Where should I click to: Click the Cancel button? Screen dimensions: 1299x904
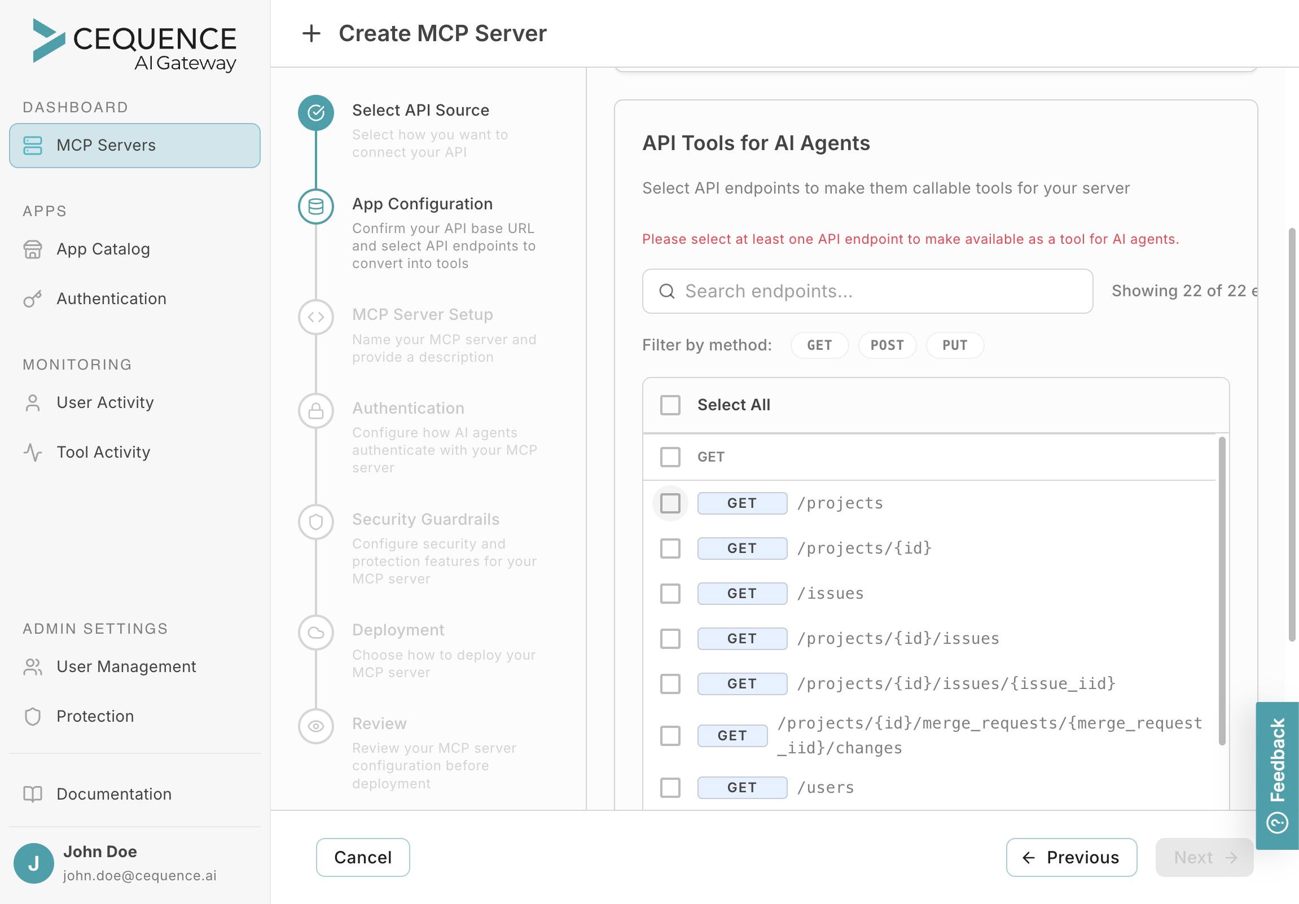(363, 857)
